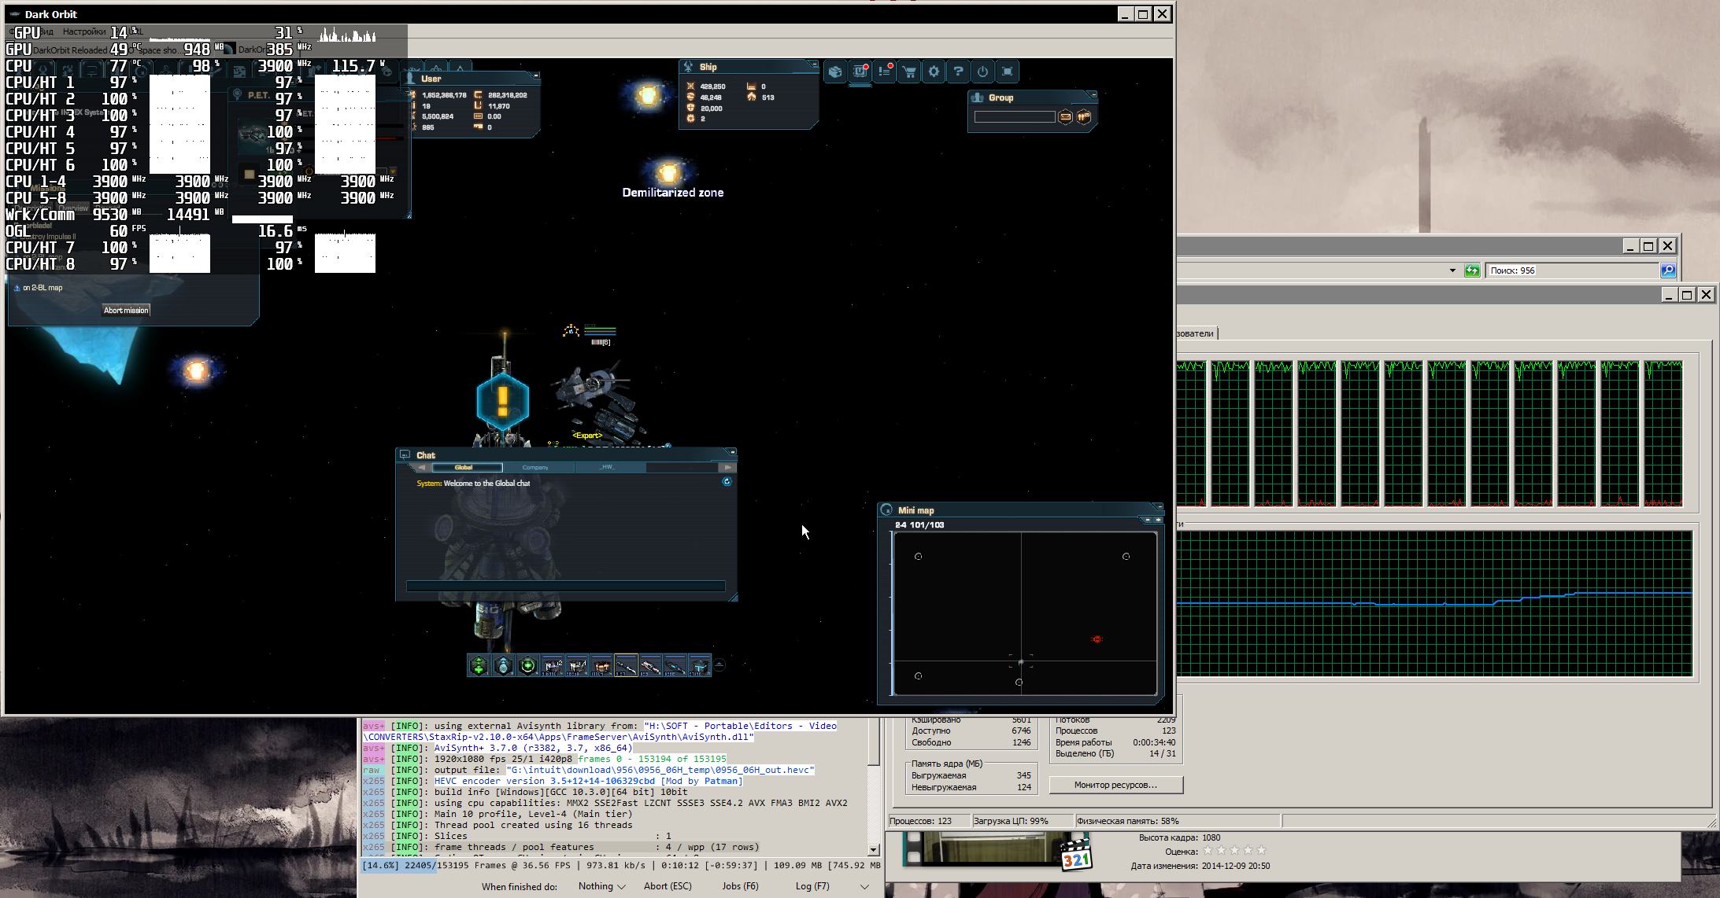Open the 'When finished do' Nothing dropdown
Viewport: 1720px width, 898px height.
602,886
